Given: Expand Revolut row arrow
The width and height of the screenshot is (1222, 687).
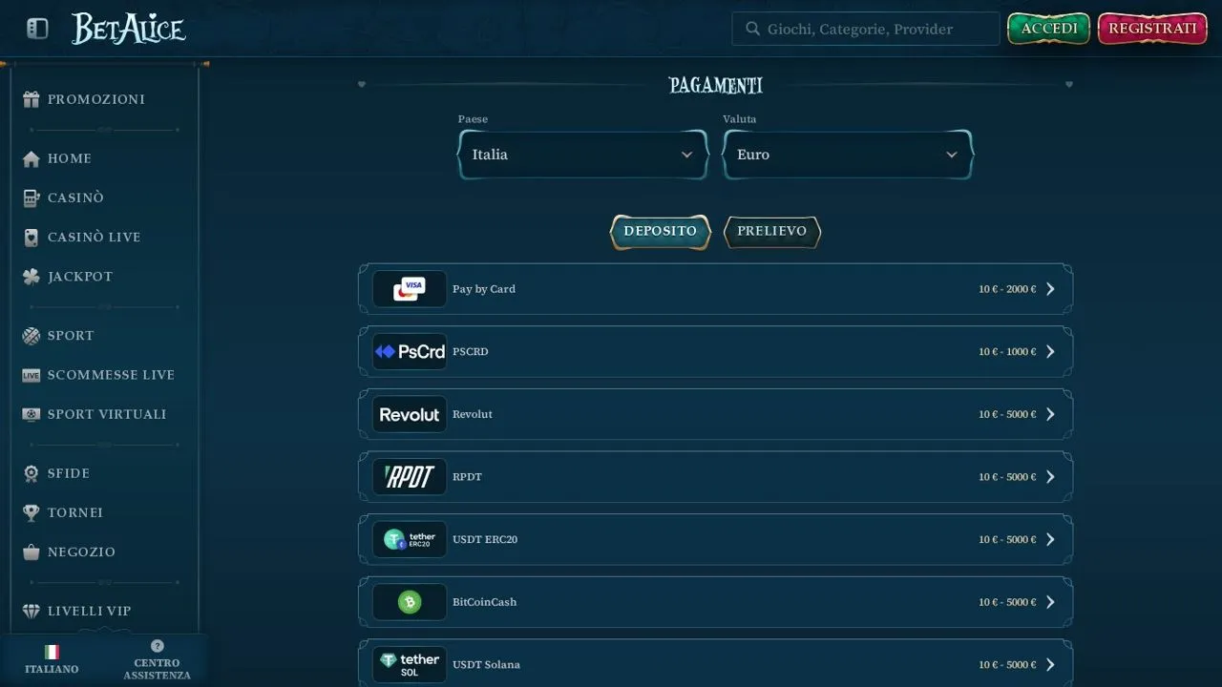Looking at the screenshot, I should [x=1050, y=414].
